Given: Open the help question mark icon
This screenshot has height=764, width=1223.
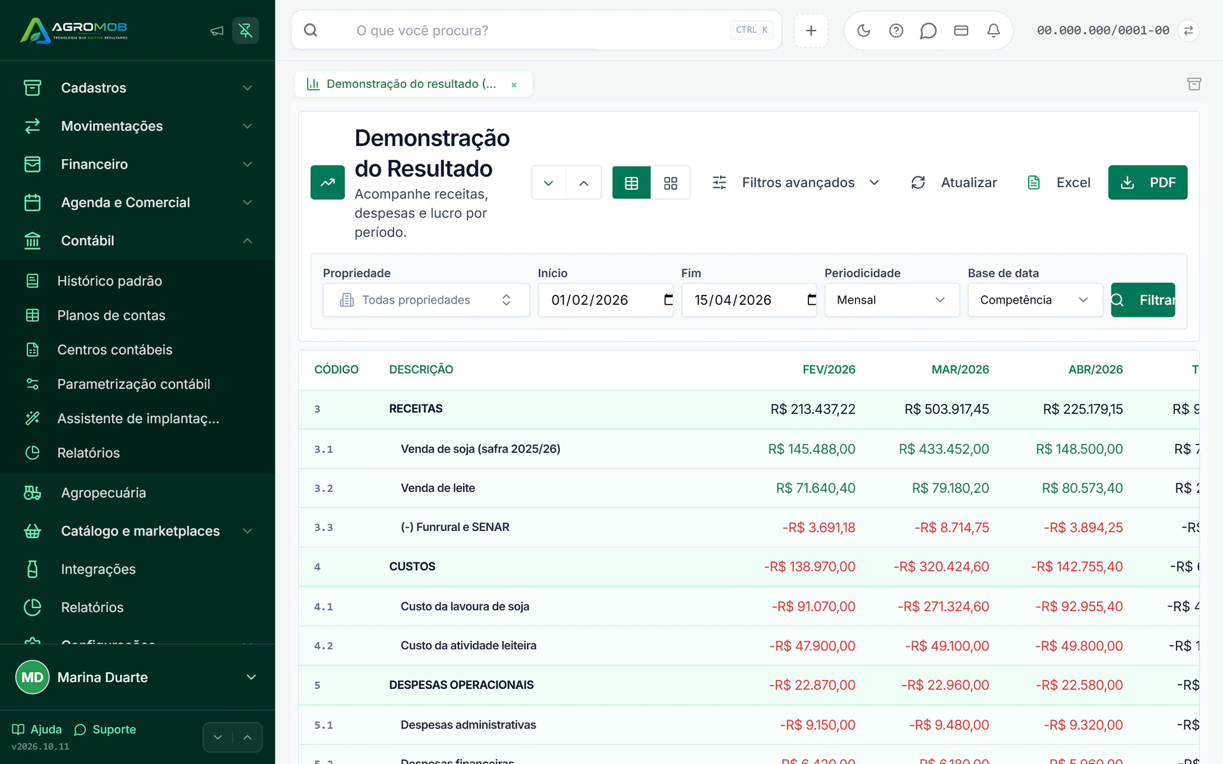Looking at the screenshot, I should pos(896,31).
